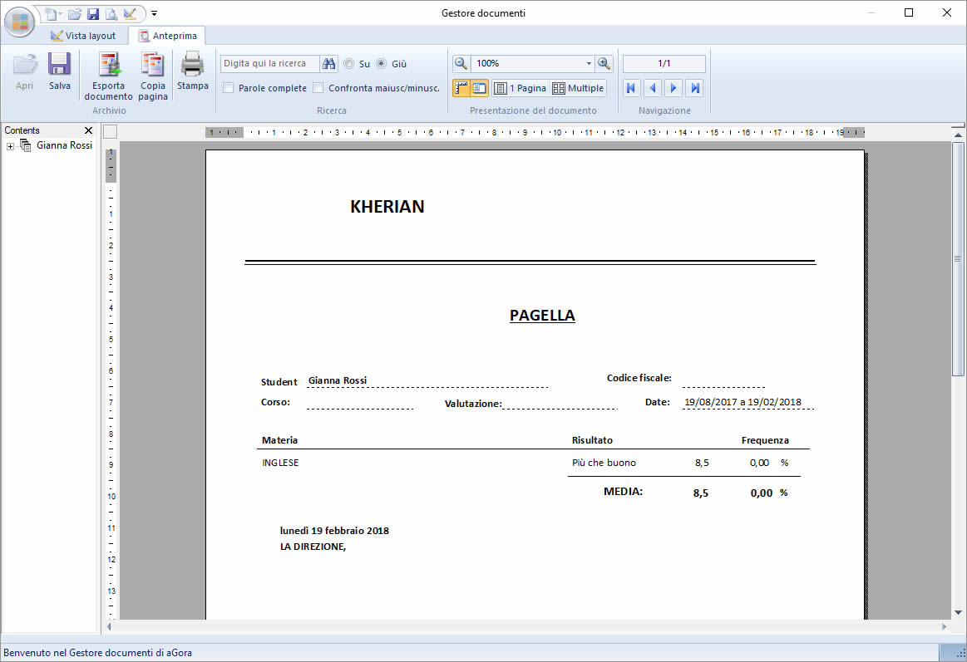Enable Confronta maiusc/minusc. checkbox
The height and width of the screenshot is (662, 967).
[x=318, y=88]
